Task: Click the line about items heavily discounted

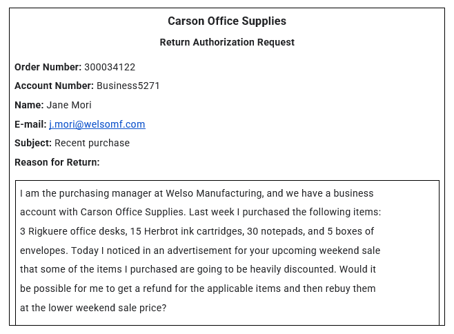Action: click(198, 269)
